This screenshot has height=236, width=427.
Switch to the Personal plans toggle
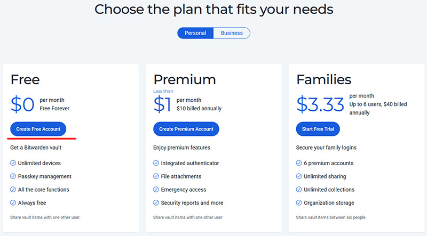tap(195, 33)
